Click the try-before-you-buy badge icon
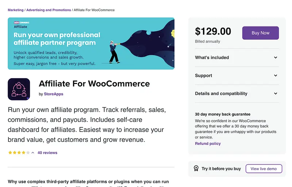 (196, 168)
